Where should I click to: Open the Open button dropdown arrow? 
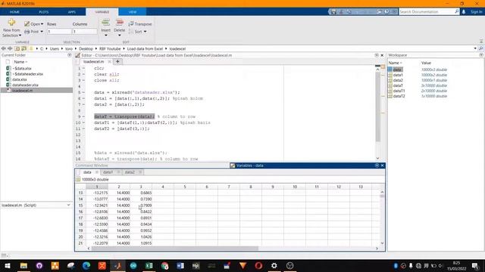[x=42, y=24]
